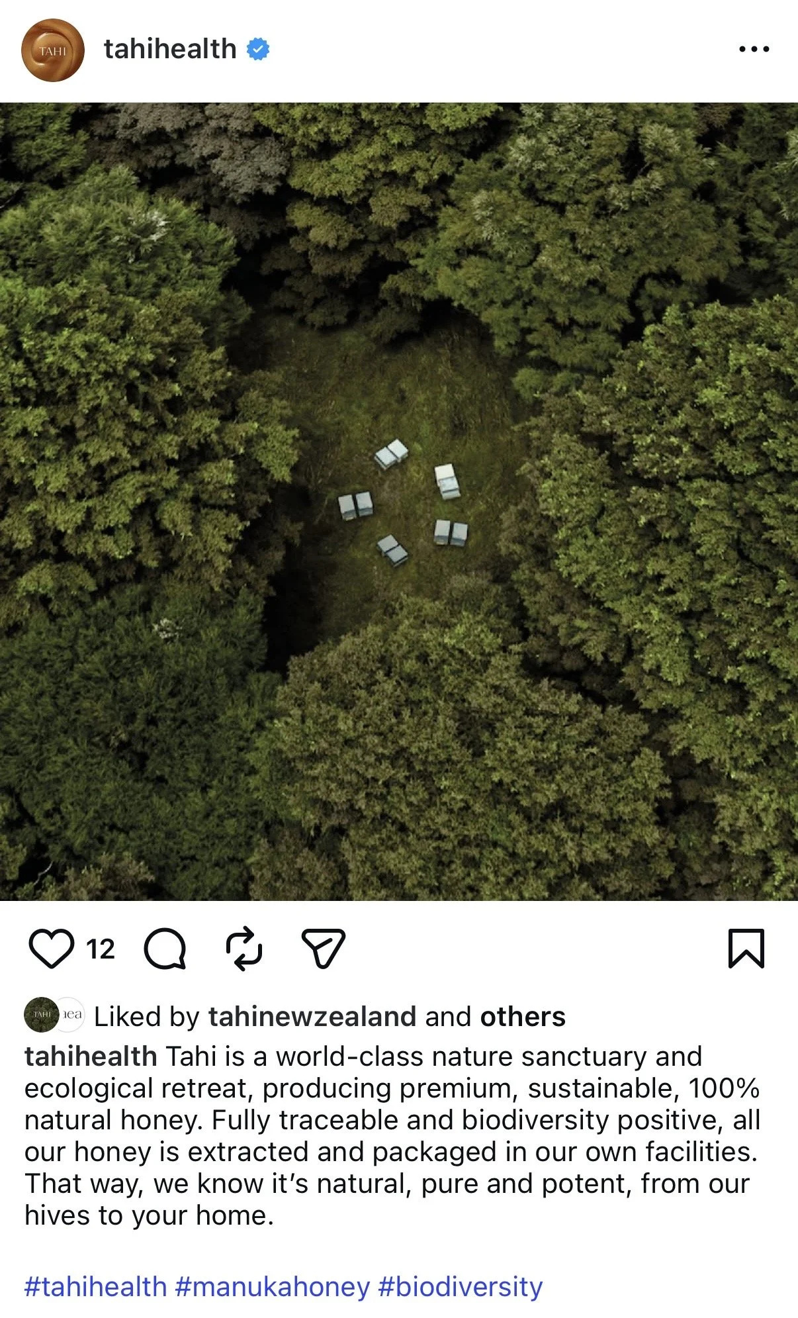Tap the tahihealth name in the caption
Screen dimensions: 798x1318
[x=91, y=1057]
